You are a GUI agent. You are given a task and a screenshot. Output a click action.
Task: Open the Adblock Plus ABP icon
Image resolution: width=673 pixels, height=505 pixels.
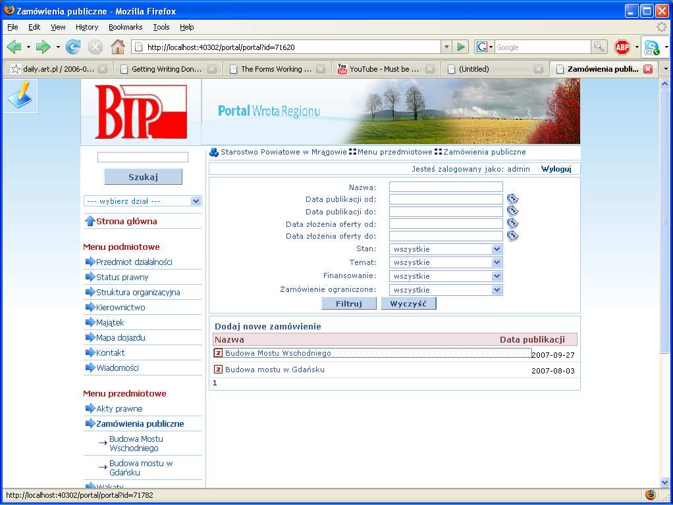click(x=622, y=47)
